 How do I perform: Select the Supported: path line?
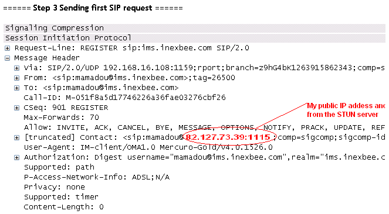click(59, 167)
